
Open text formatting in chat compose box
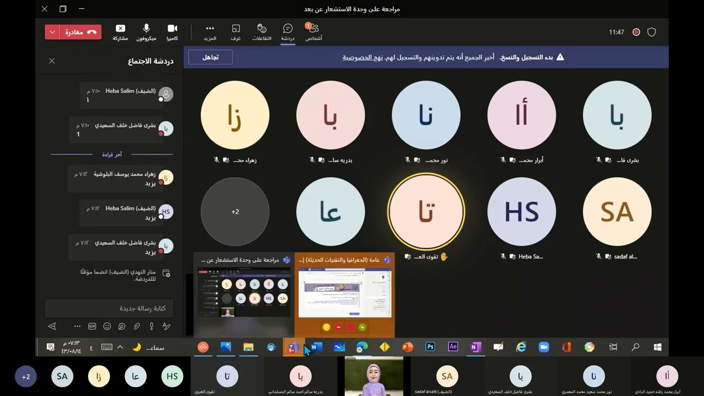167,326
